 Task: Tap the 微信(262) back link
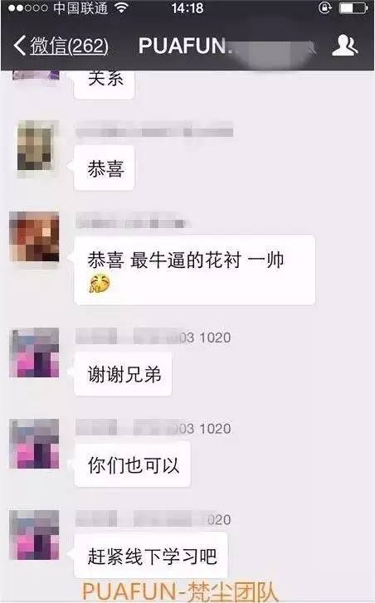point(69,46)
